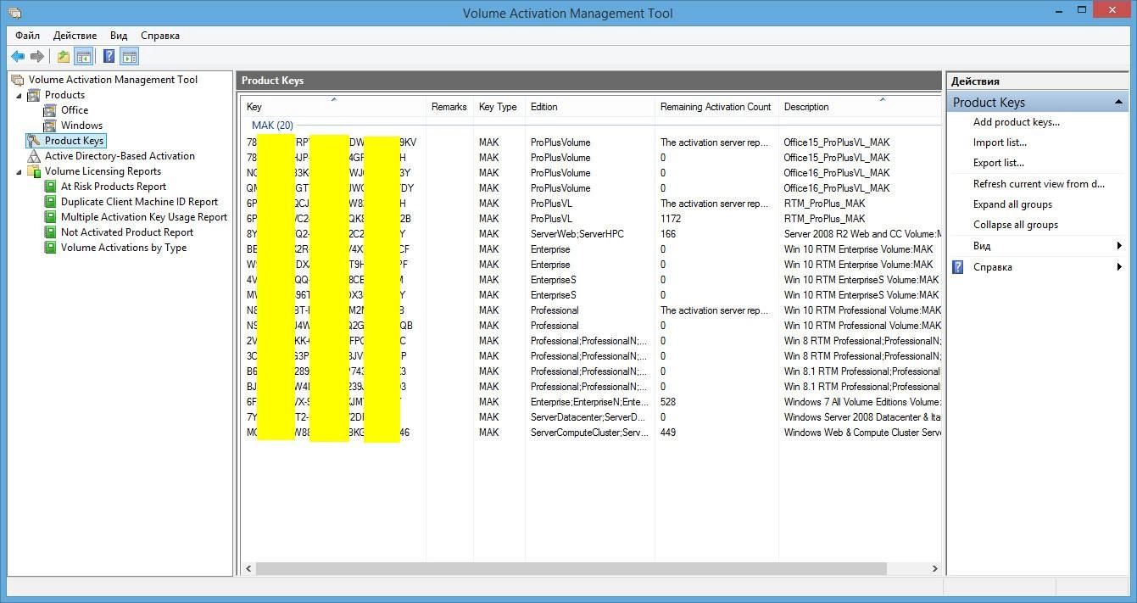Viewport: 1137px width, 603px height.
Task: Click the ServerComputeCluster;Serv... edition cell
Action: pyautogui.click(x=588, y=433)
